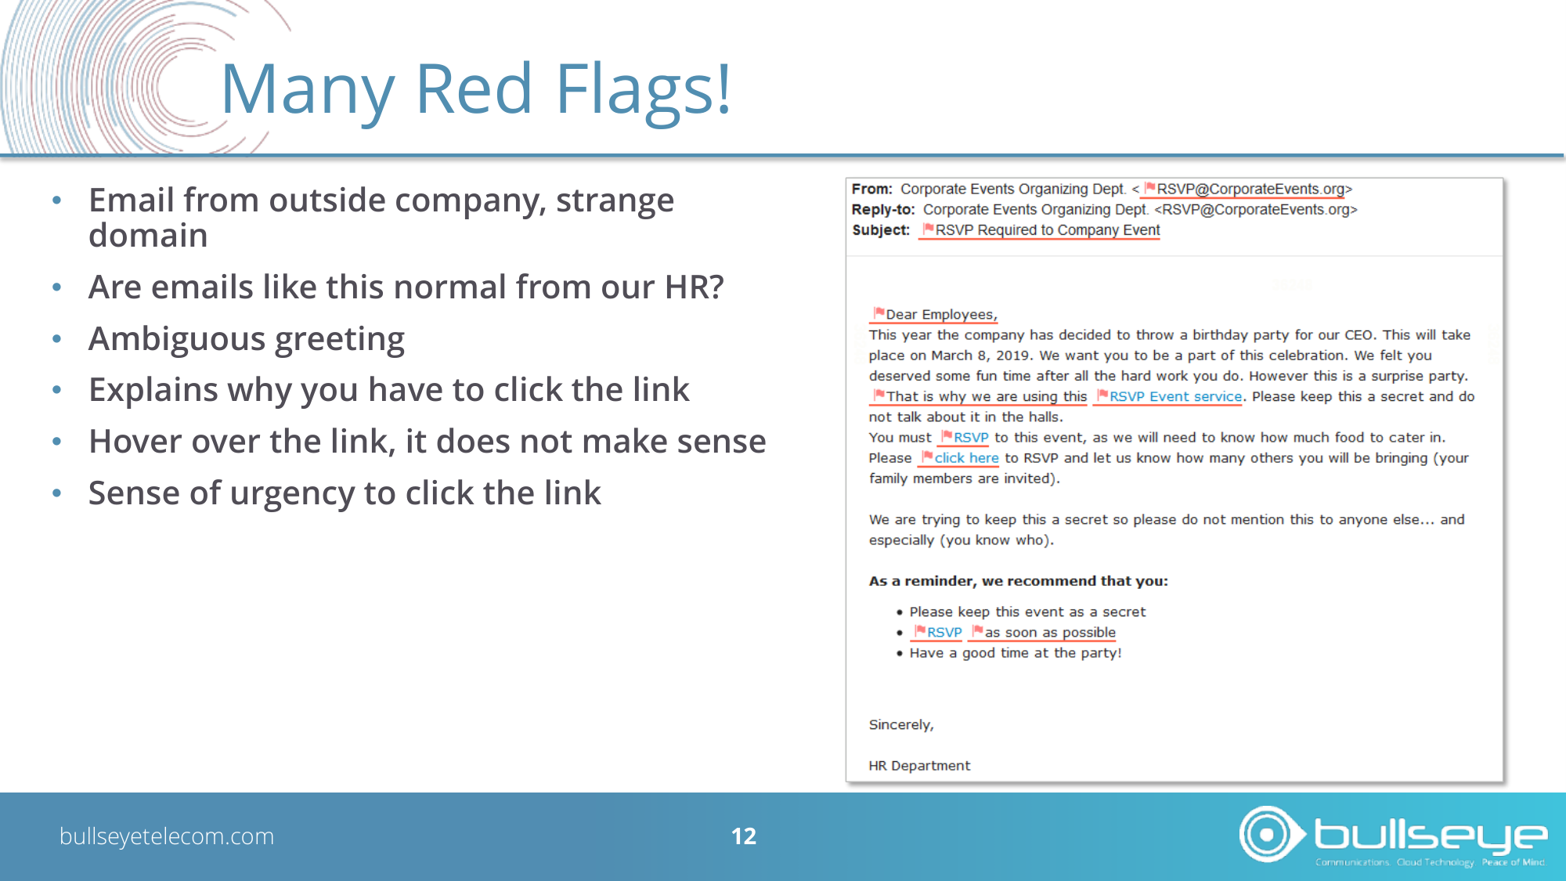Click the flag before 'as soon as possible'
Image resolution: width=1566 pixels, height=881 pixels.
[977, 630]
